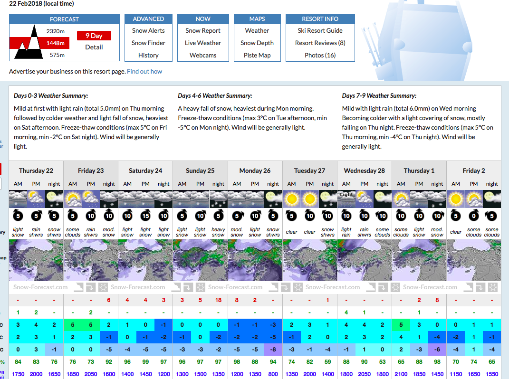Viewport: 509px width, 379px height.
Task: Switch to the 9 Day forecast view
Action: click(94, 36)
